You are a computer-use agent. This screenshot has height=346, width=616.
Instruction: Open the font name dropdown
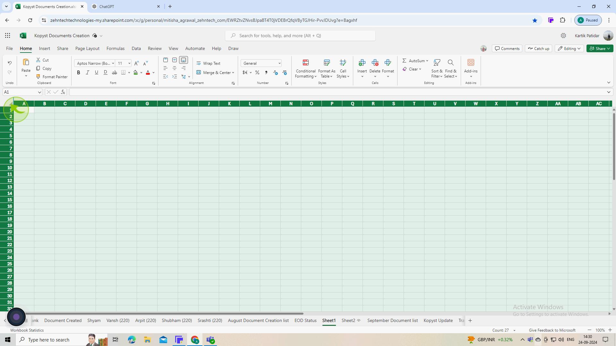point(113,63)
